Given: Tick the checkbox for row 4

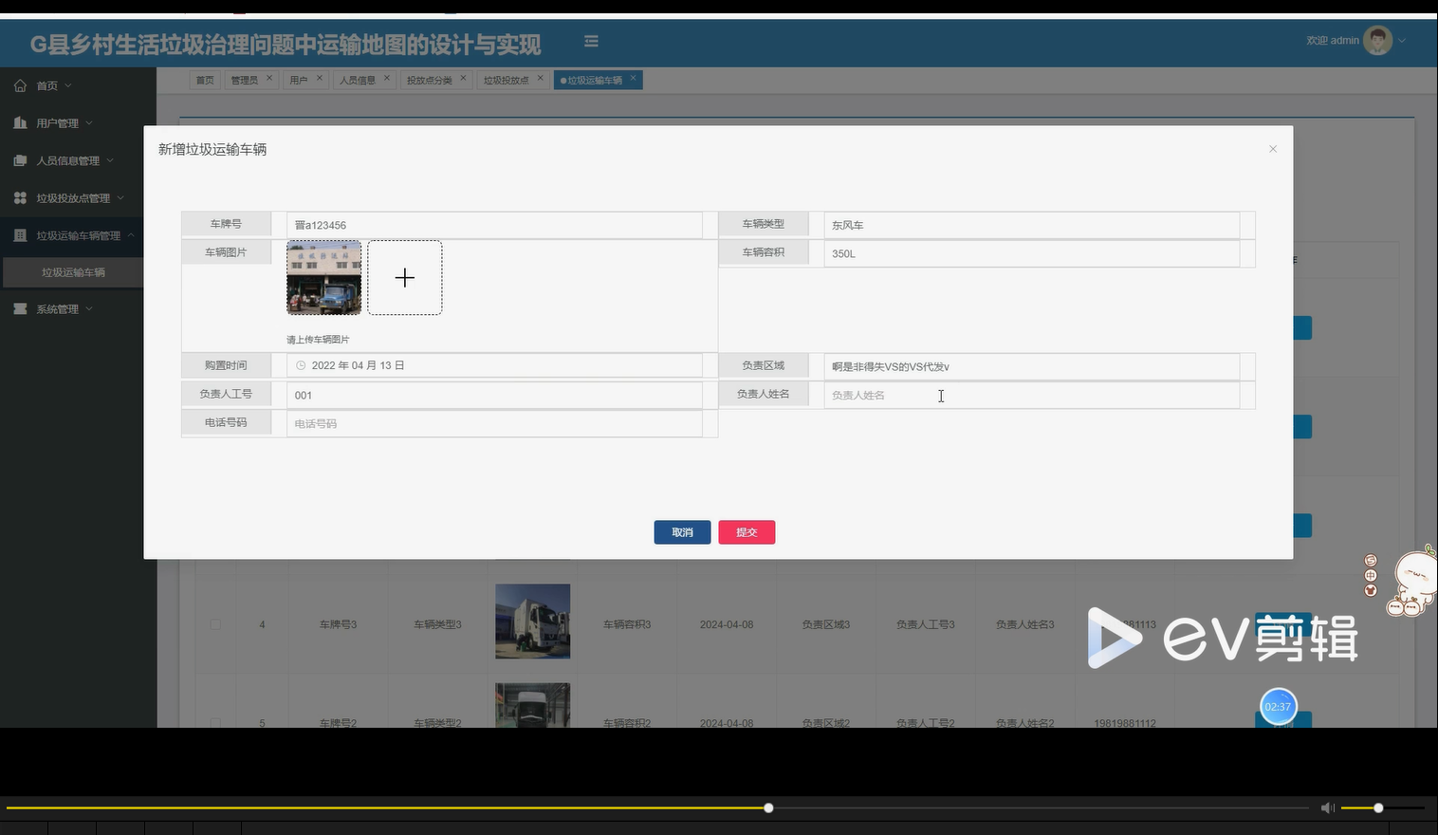Looking at the screenshot, I should (x=216, y=624).
